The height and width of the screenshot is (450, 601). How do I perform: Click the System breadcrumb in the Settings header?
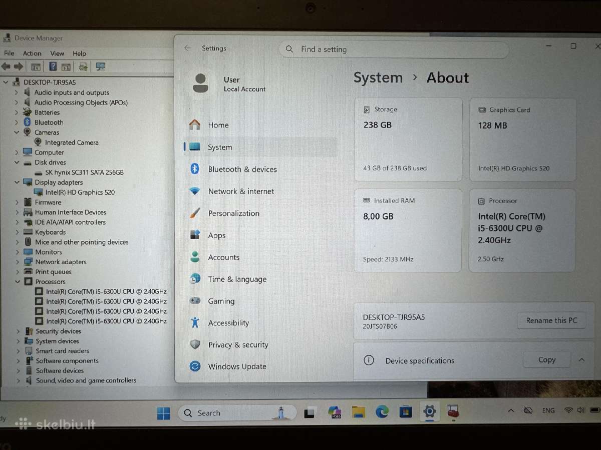[x=378, y=77]
